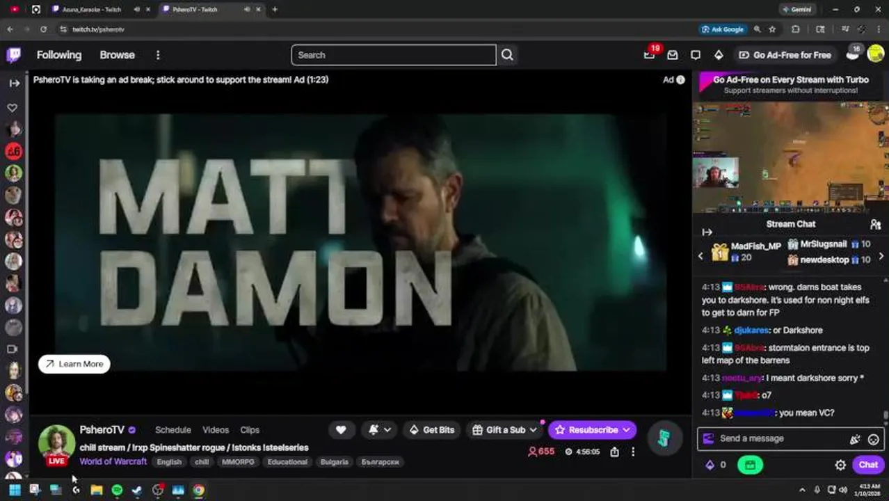Click the PsheroTV channel avatar

[56, 443]
